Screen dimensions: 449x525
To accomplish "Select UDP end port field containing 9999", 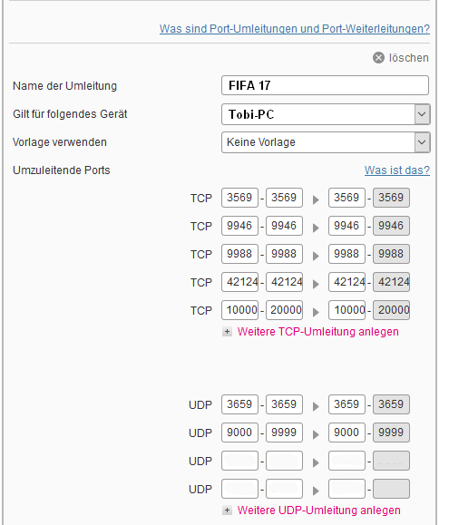I will pyautogui.click(x=284, y=433).
